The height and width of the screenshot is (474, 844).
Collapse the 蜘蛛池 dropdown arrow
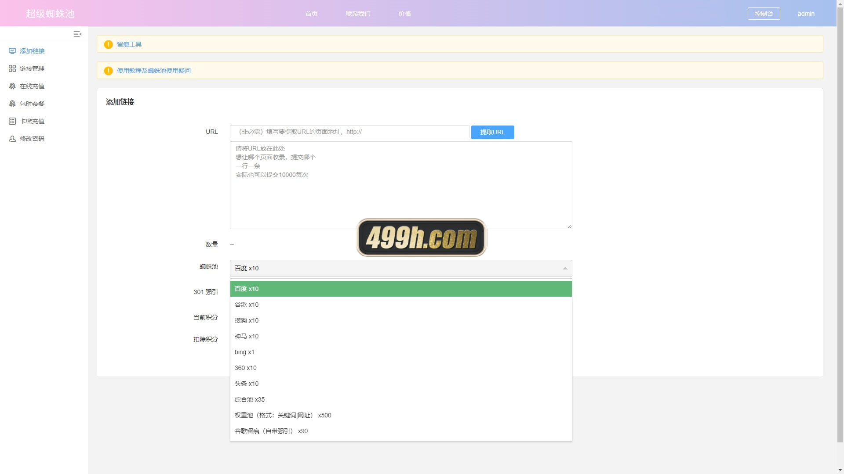565,268
